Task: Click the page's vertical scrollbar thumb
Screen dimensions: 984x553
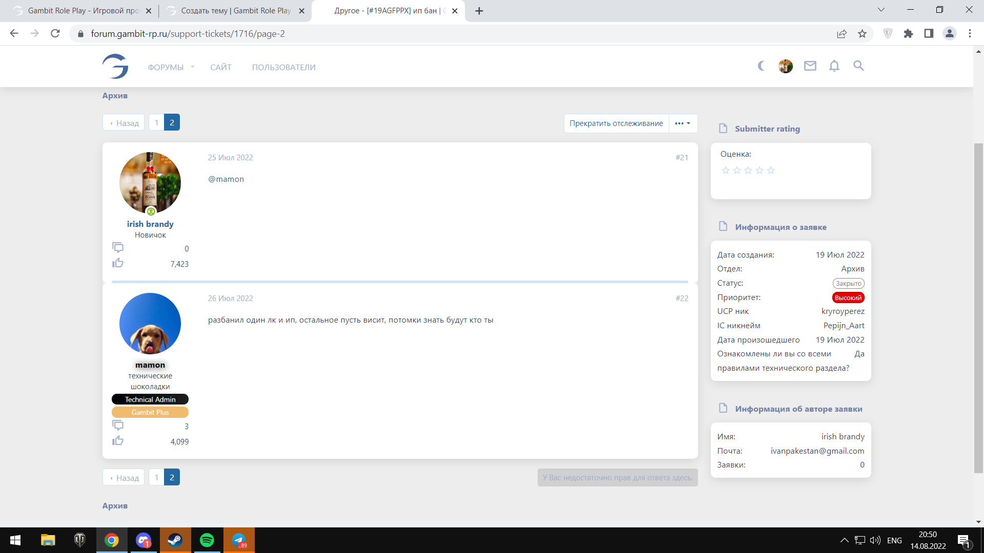Action: (x=978, y=307)
